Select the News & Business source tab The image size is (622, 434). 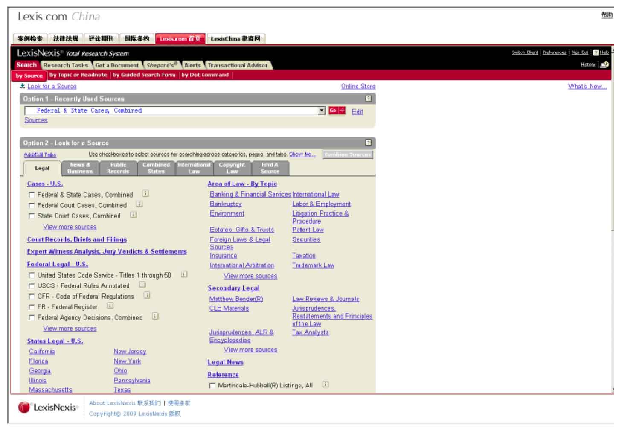(x=80, y=168)
